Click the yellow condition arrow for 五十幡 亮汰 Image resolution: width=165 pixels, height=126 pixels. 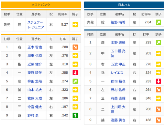pos(158,53)
